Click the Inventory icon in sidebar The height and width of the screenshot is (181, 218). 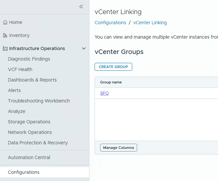coord(5,35)
